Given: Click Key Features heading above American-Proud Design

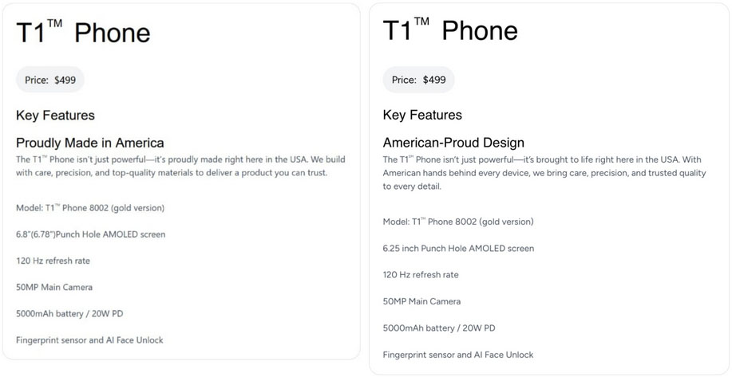Looking at the screenshot, I should click(422, 115).
